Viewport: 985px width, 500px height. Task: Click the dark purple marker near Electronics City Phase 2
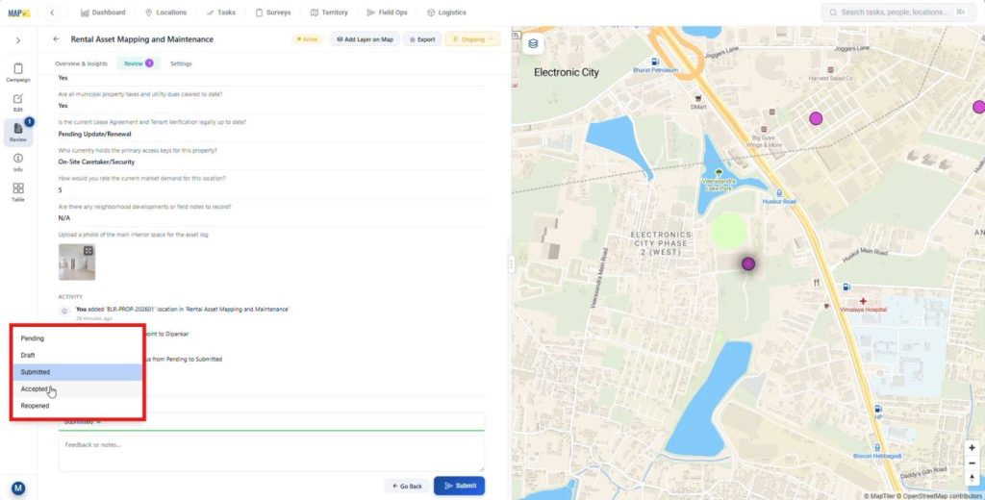(x=748, y=263)
